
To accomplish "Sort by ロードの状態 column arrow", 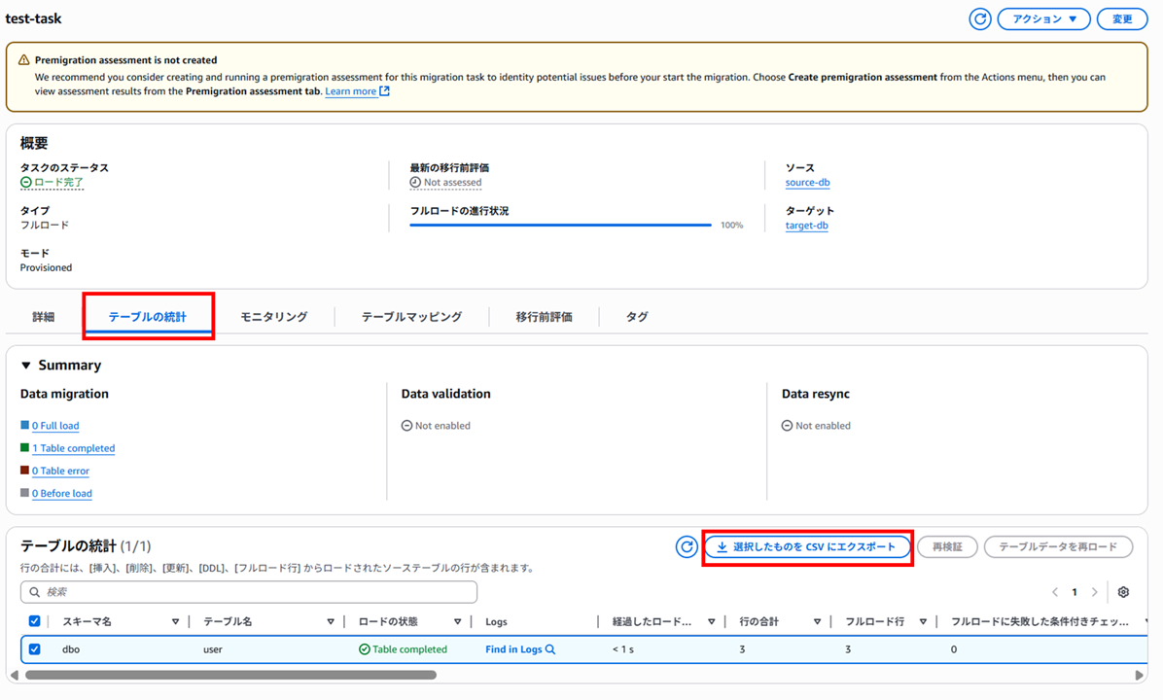I will coord(457,622).
